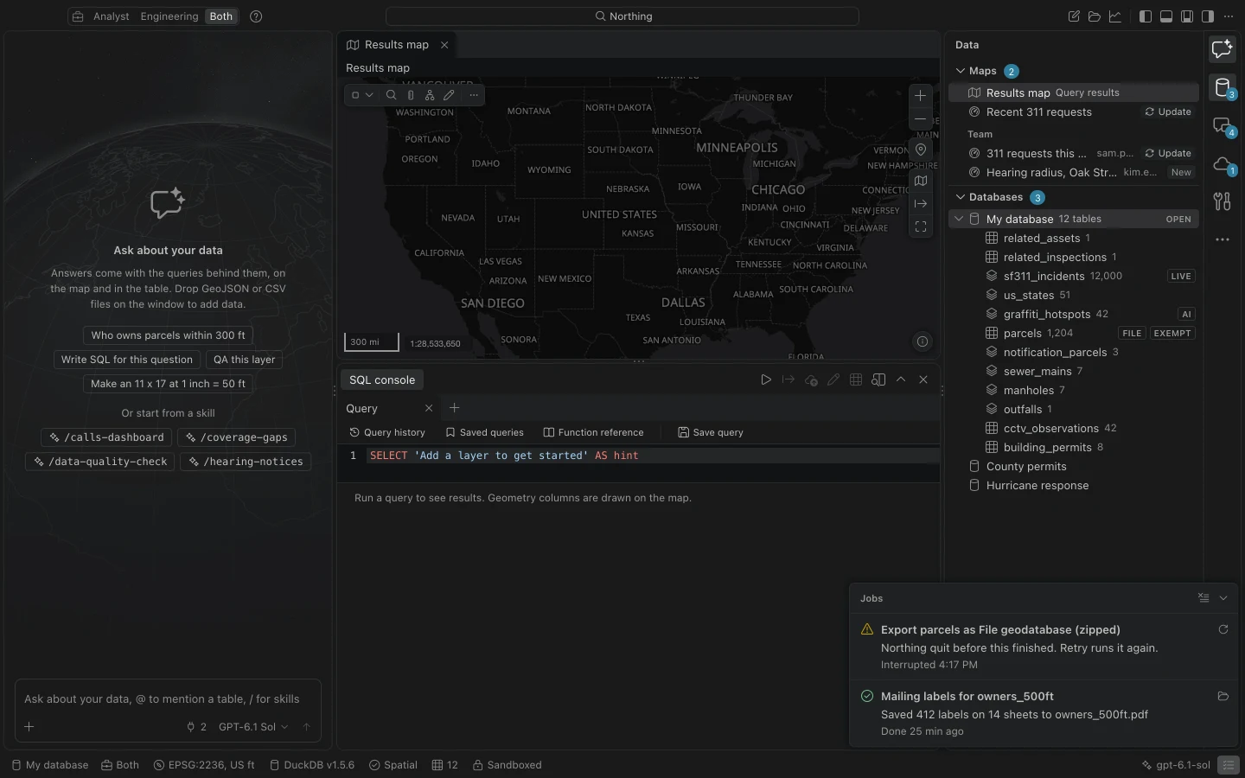Retry the interrupted parcels export job
Screen dimensions: 1245x778
[1223, 629]
